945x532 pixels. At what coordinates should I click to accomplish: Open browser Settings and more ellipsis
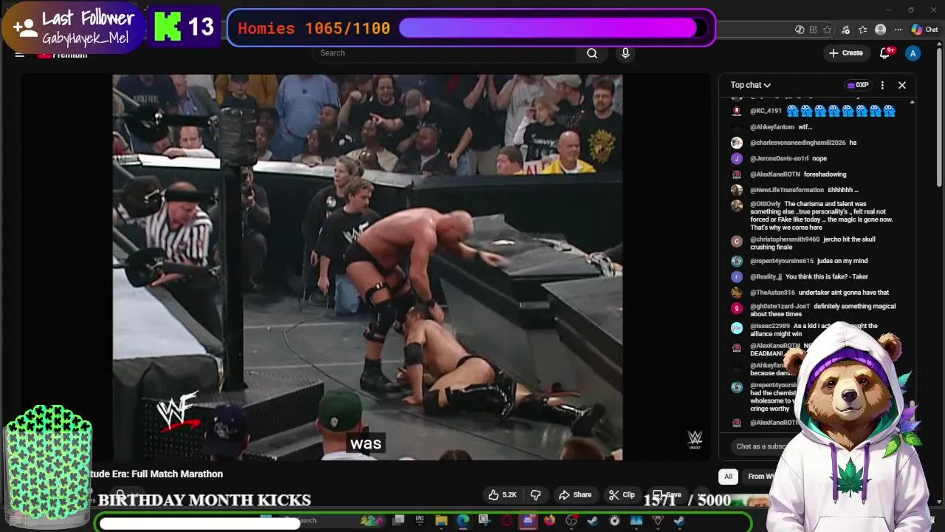click(x=898, y=30)
